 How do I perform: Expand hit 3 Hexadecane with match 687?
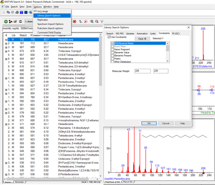(x=6, y=48)
